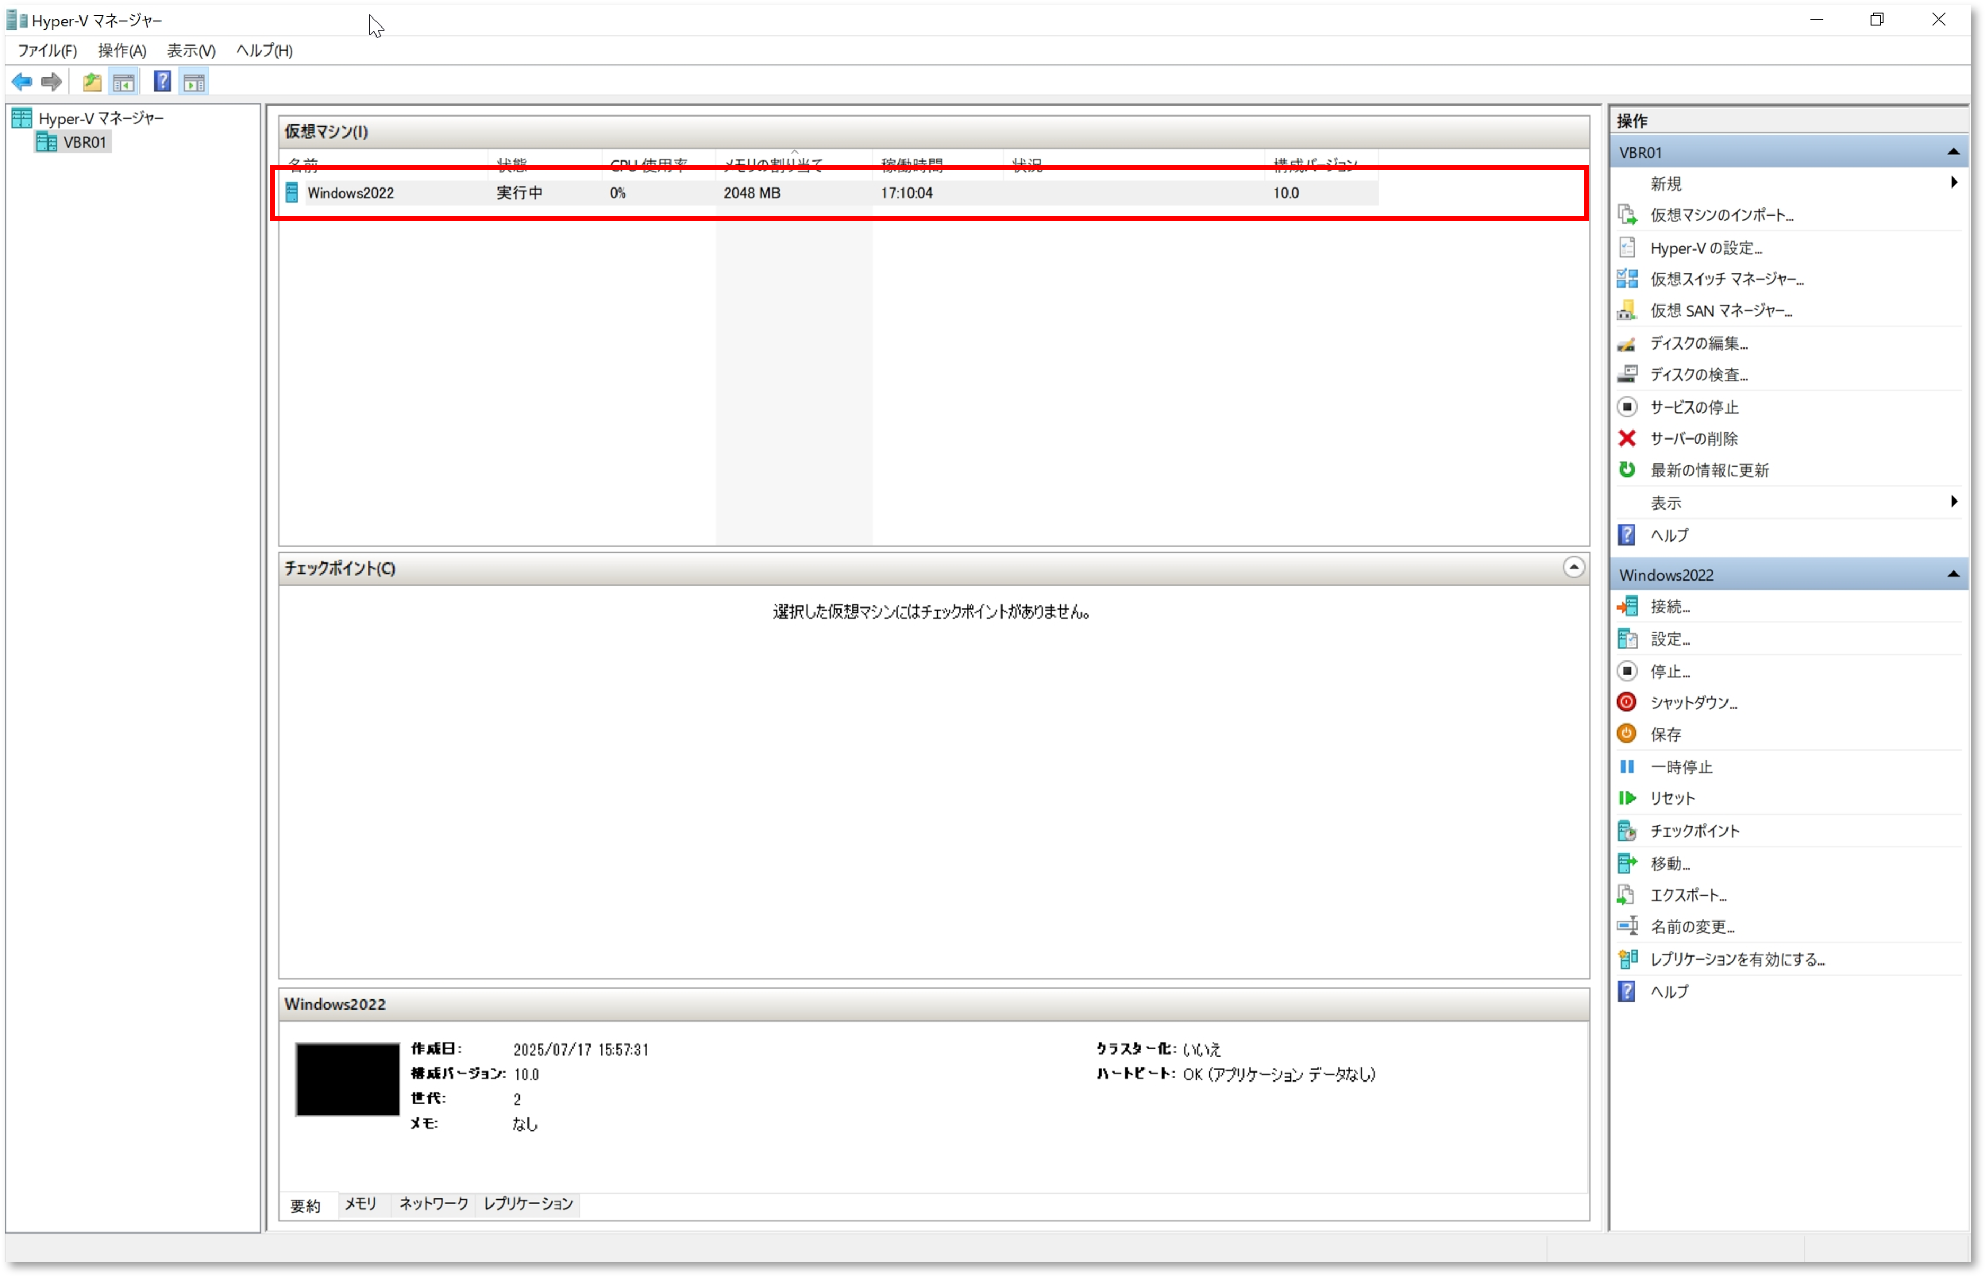The height and width of the screenshot is (1277, 1986).
Task: Click the orange 保存 action
Action: tap(1665, 735)
